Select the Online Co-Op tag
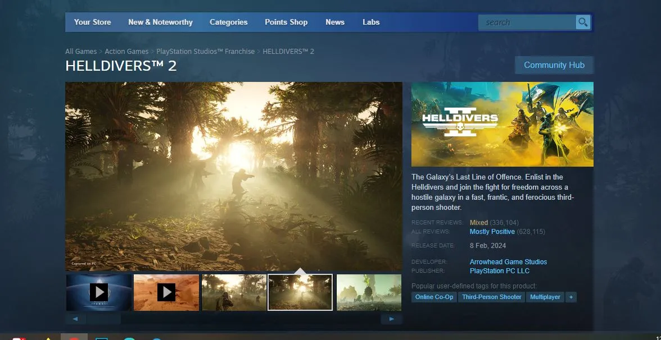This screenshot has height=340, width=661. (434, 297)
